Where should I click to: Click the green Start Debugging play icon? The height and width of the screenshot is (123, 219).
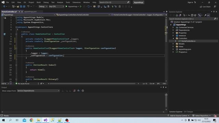66,6
